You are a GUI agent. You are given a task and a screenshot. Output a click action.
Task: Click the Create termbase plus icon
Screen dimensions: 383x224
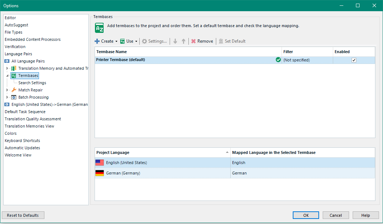coord(97,41)
